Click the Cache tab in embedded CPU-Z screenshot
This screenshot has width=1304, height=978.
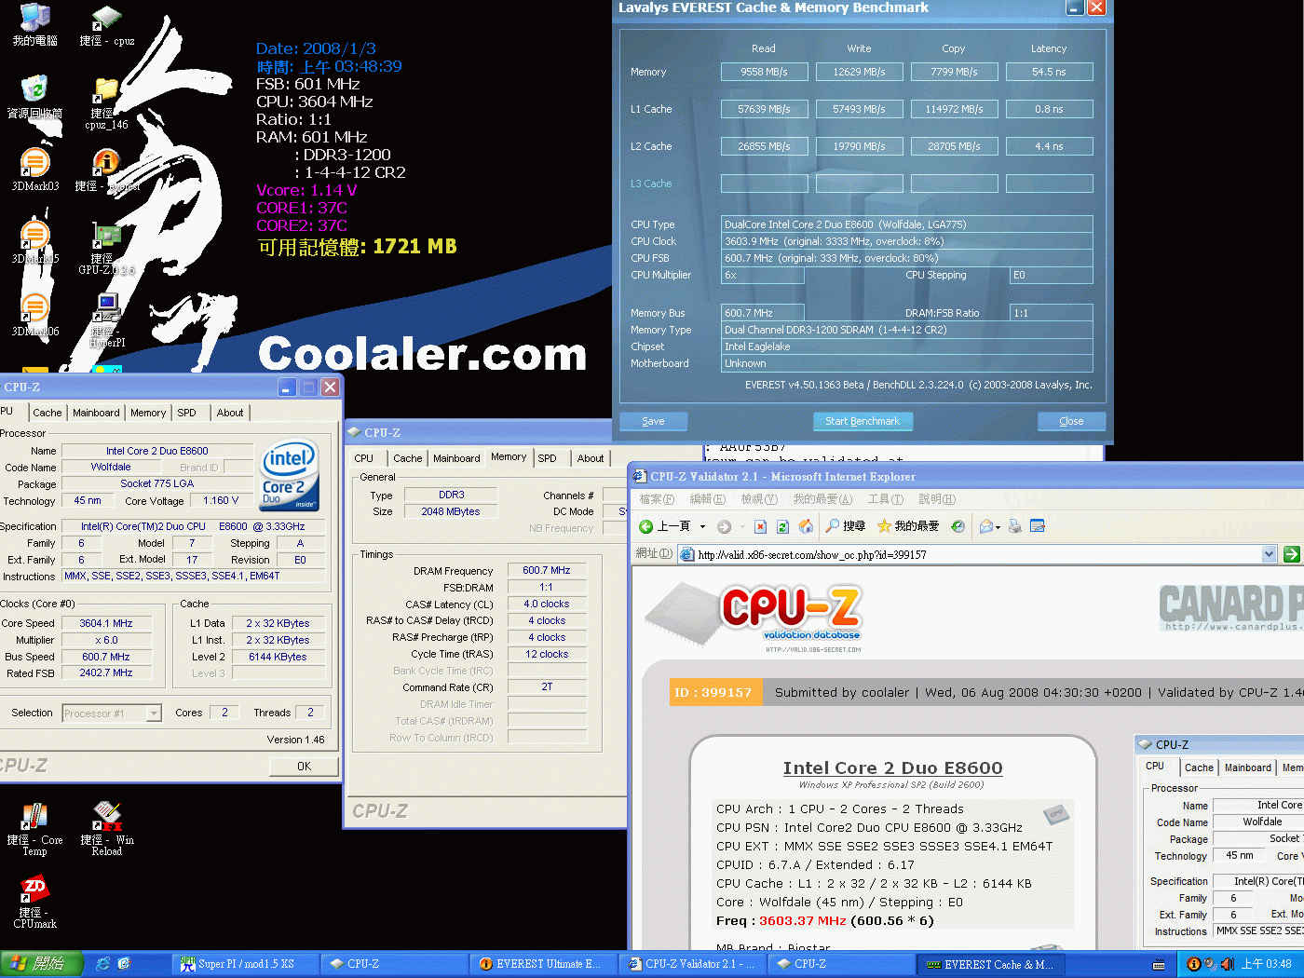point(1199,767)
